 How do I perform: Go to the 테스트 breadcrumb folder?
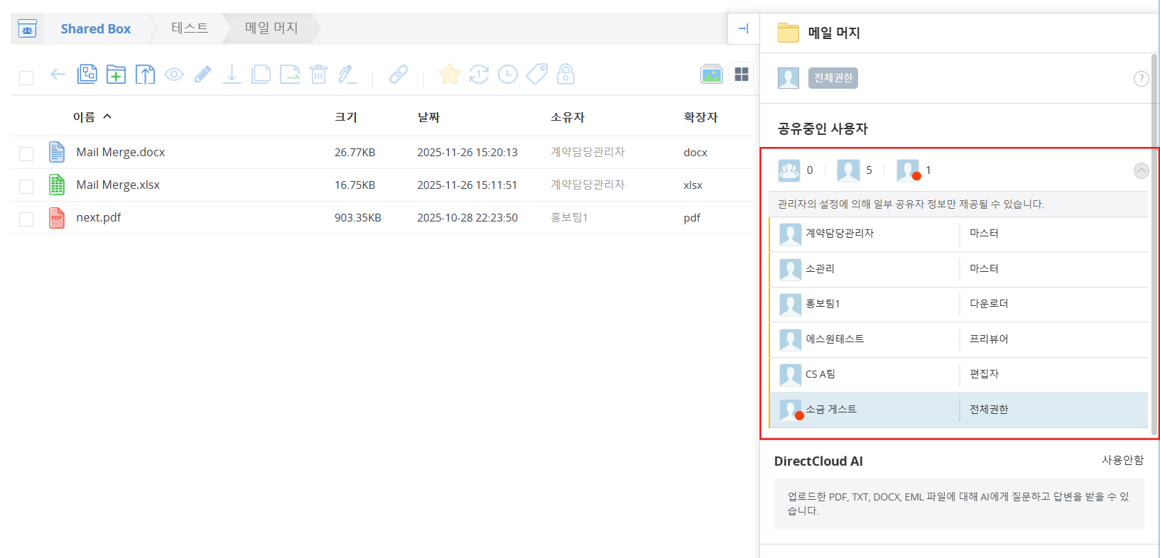(190, 28)
